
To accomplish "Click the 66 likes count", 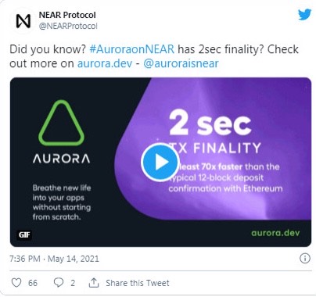I will coord(33,283).
